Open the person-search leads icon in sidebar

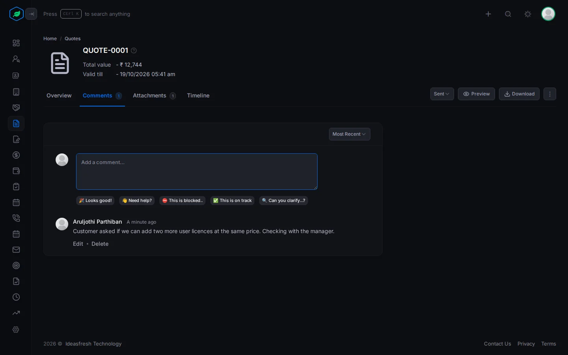(x=16, y=59)
